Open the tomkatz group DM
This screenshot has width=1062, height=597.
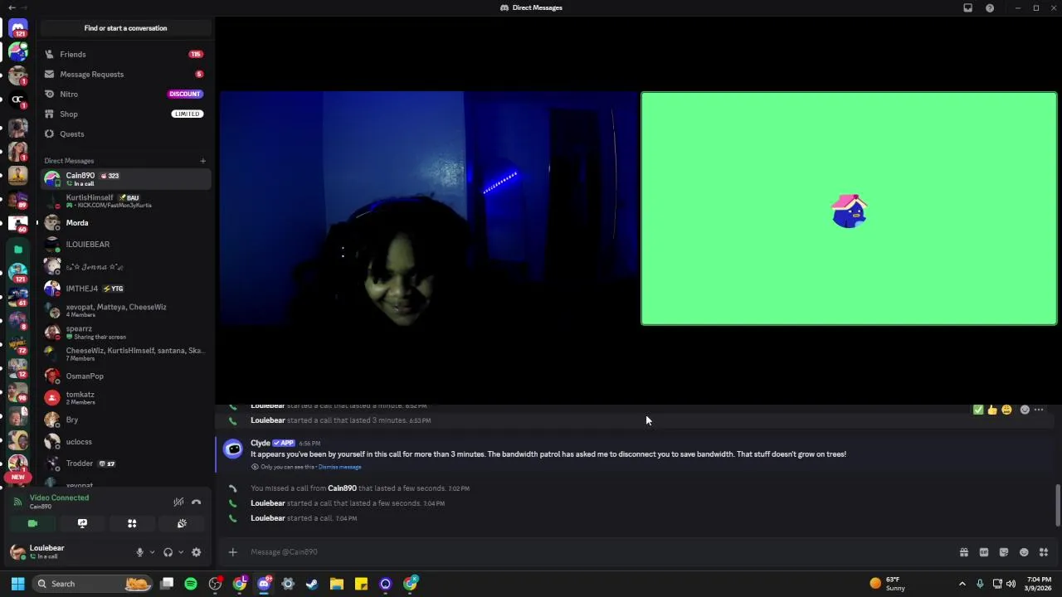[125, 398]
